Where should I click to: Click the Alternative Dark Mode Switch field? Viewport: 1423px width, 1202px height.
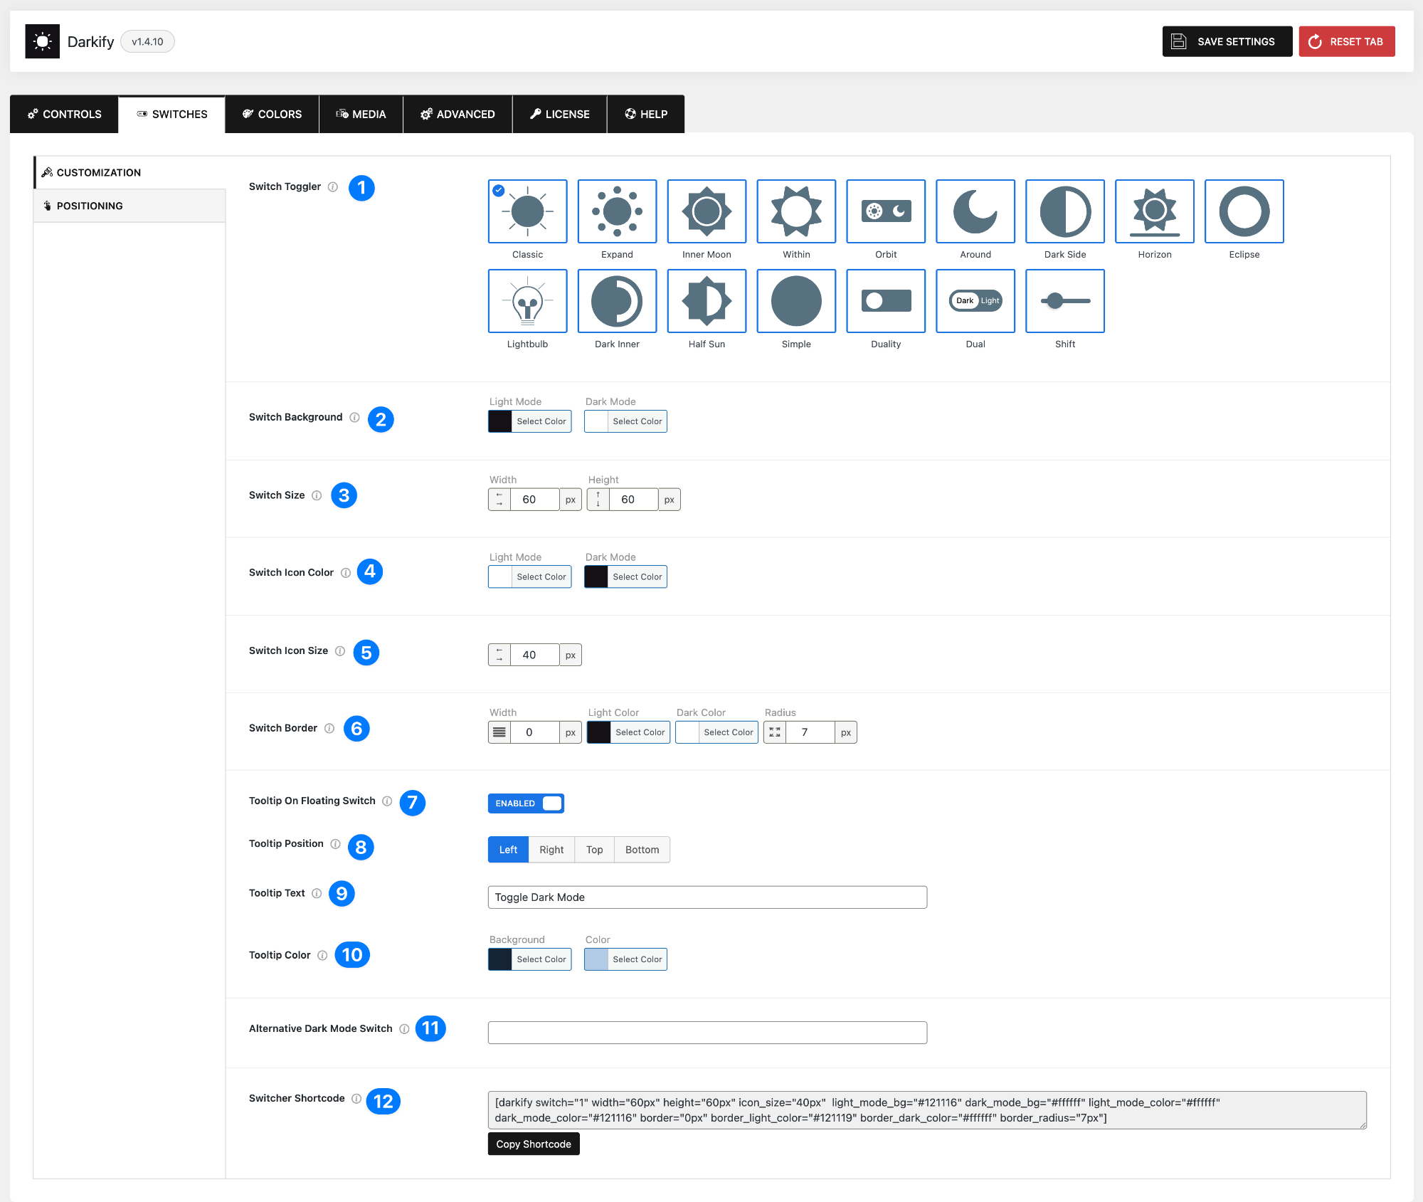707,1033
